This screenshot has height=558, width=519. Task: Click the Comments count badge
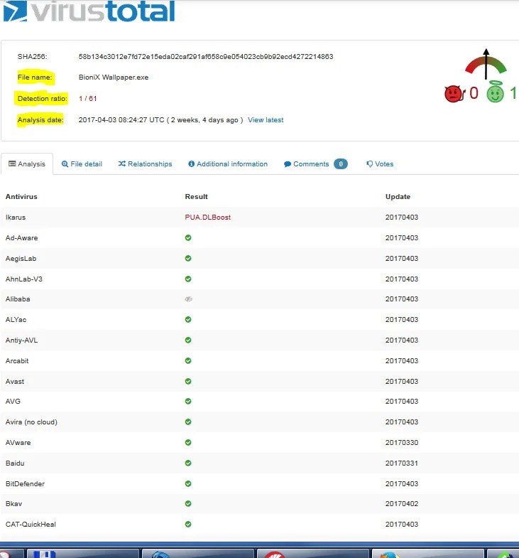pyautogui.click(x=341, y=164)
